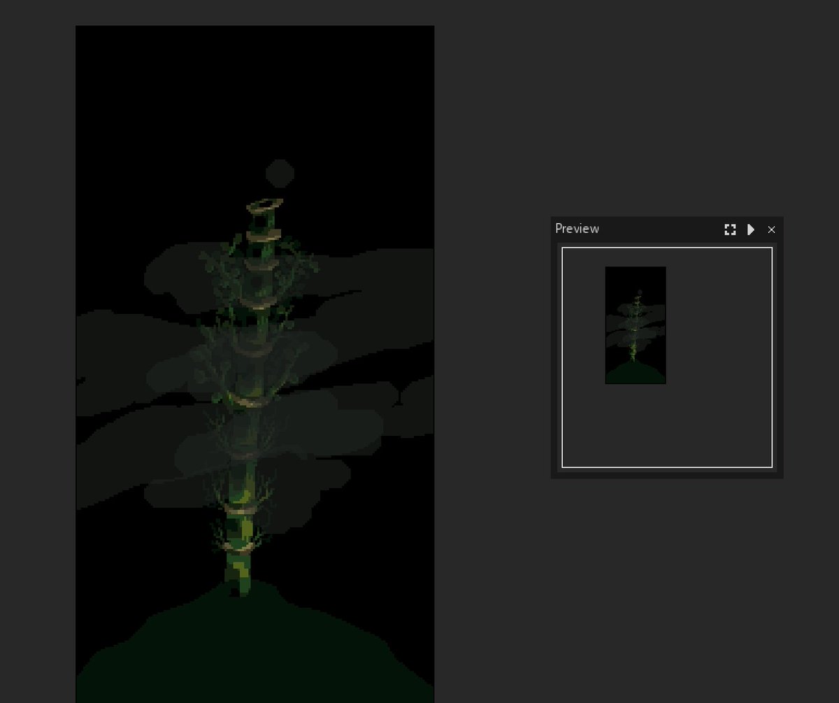
Task: Click the Preview panel title text
Action: click(x=577, y=229)
